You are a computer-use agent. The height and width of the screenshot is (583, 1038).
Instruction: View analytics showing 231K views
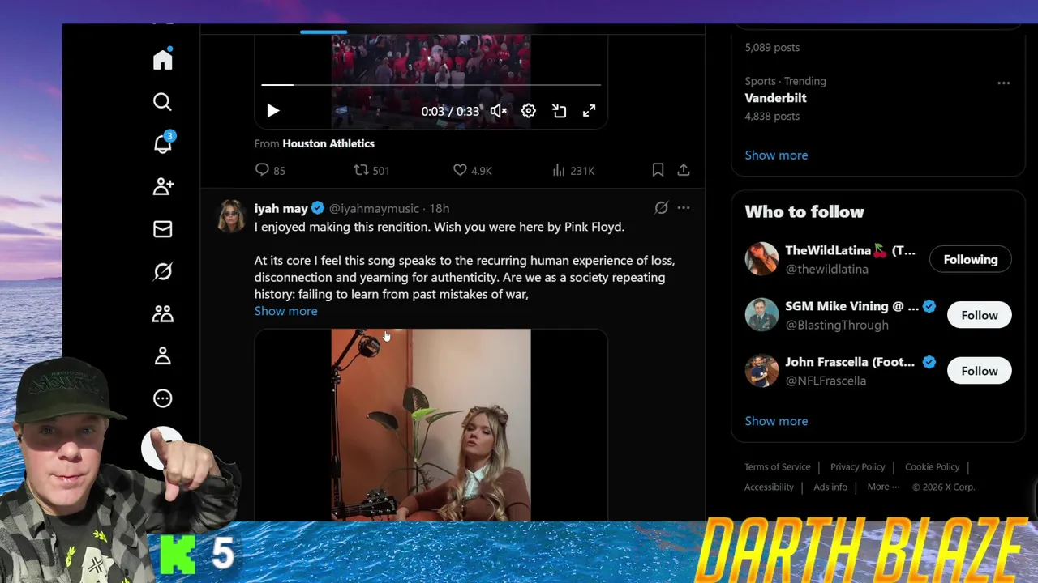coord(573,170)
